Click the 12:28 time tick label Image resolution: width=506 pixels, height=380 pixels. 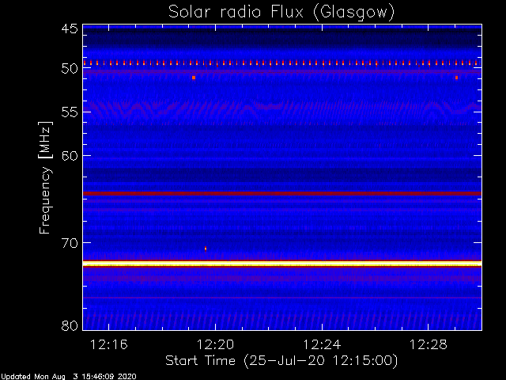coord(429,345)
